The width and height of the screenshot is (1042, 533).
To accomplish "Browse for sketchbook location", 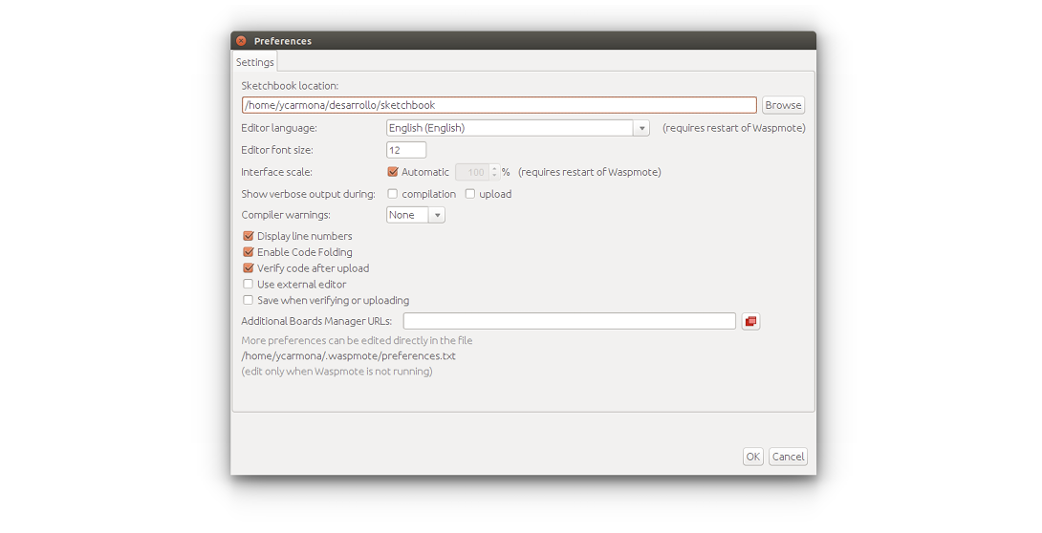I will [783, 105].
